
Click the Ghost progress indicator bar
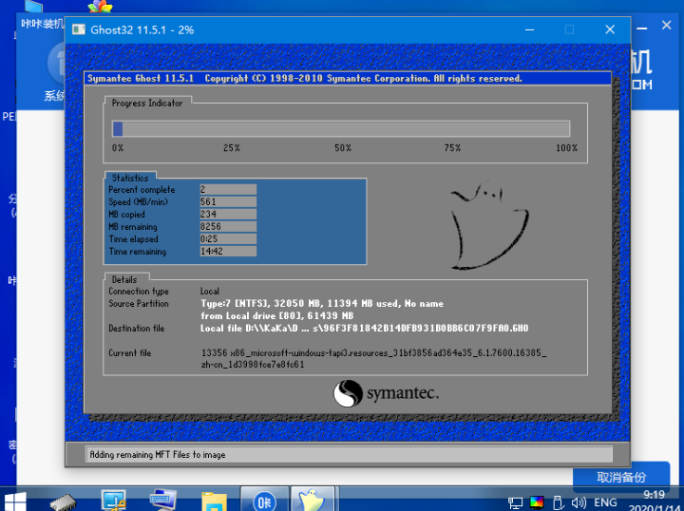[x=341, y=129]
